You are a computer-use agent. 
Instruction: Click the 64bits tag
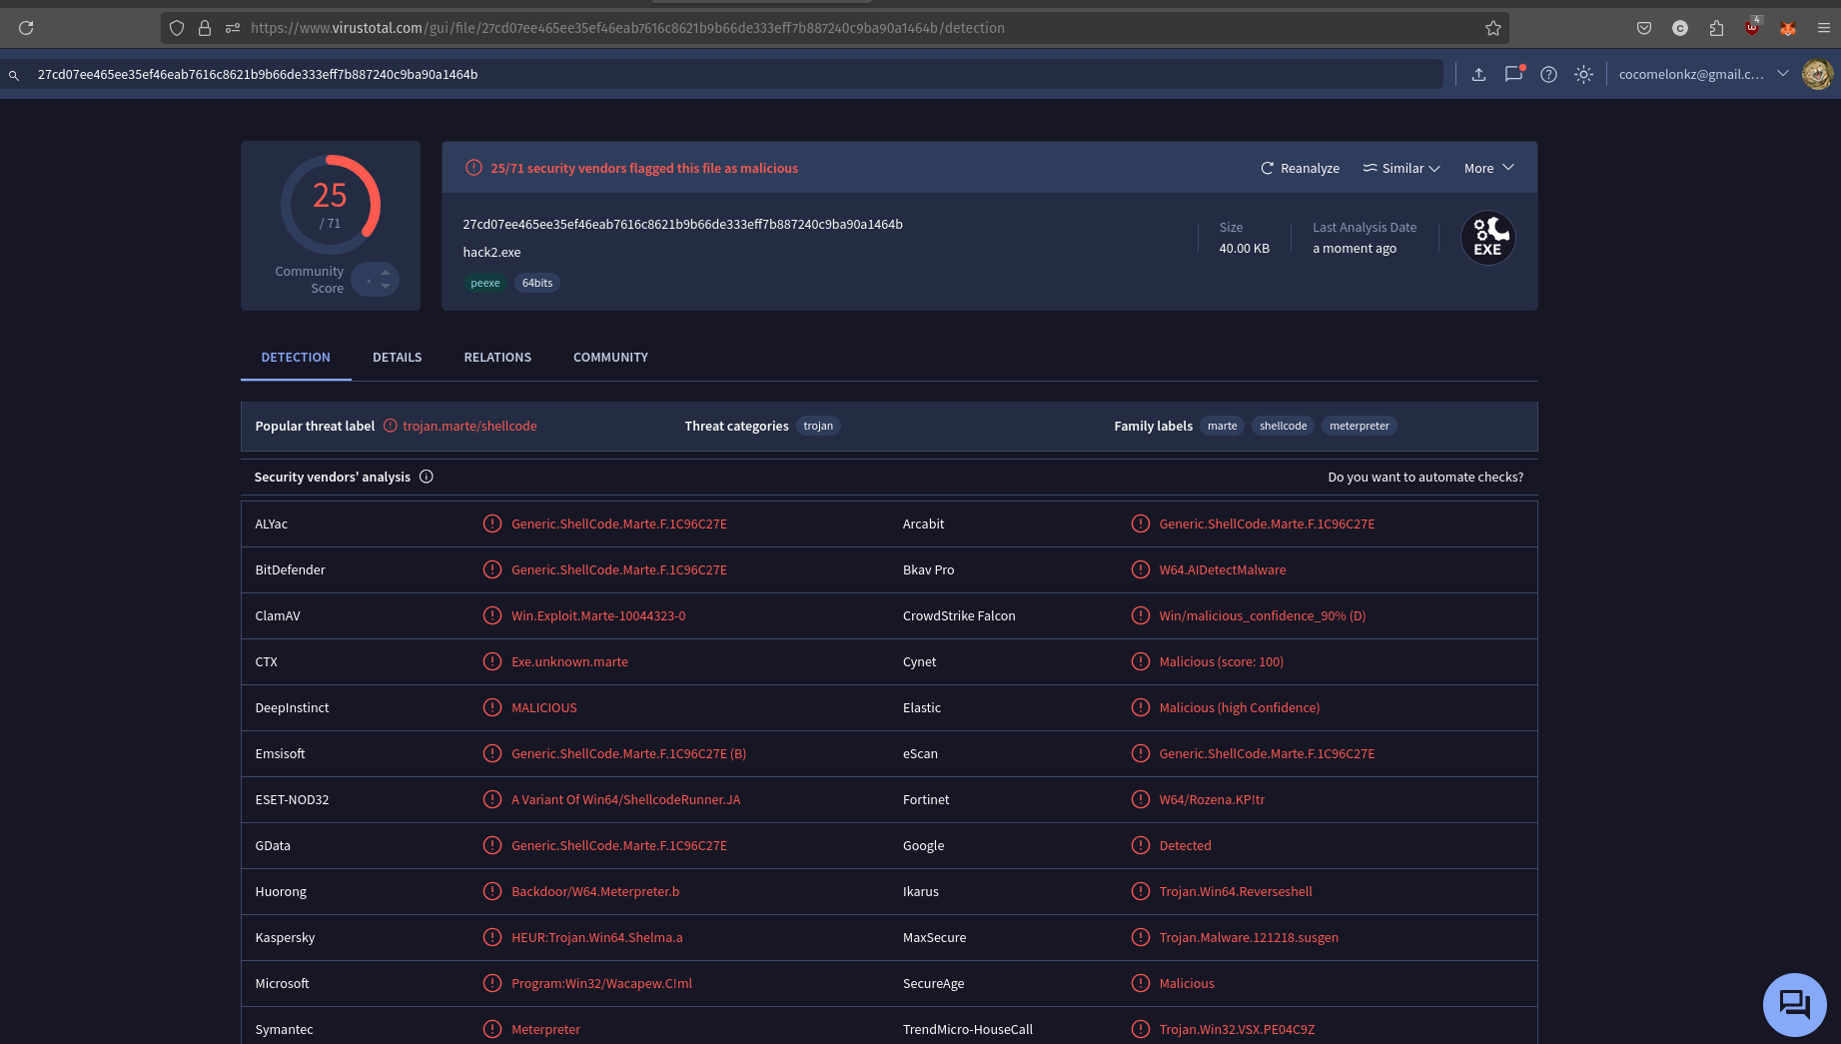[x=537, y=283]
